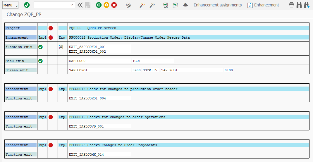Click the green Enter checkmark icon
The image size is (313, 162).
coord(27,5)
